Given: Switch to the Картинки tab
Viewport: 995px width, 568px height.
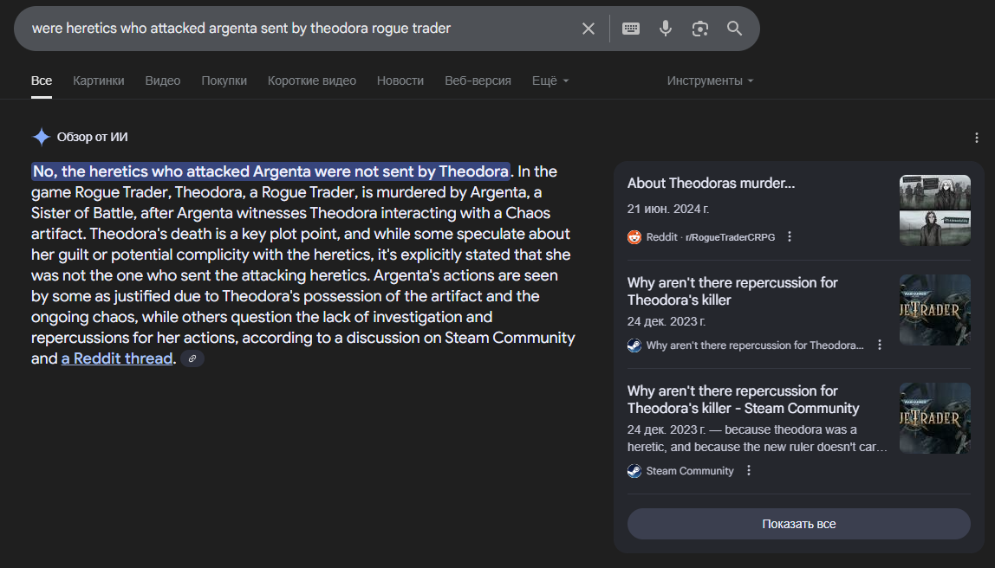Looking at the screenshot, I should [99, 81].
